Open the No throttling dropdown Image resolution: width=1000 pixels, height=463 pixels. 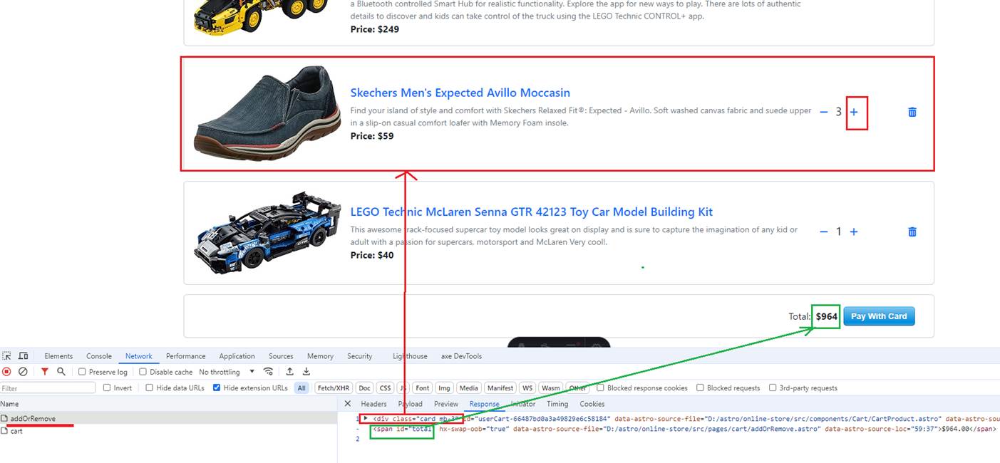[x=227, y=372]
